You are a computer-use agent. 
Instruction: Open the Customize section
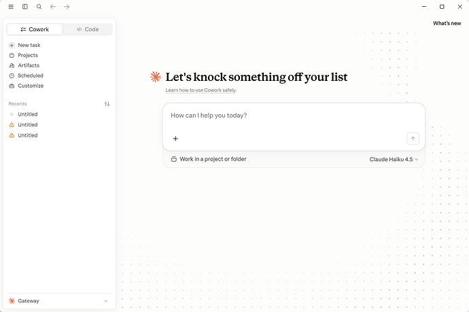click(x=27, y=86)
